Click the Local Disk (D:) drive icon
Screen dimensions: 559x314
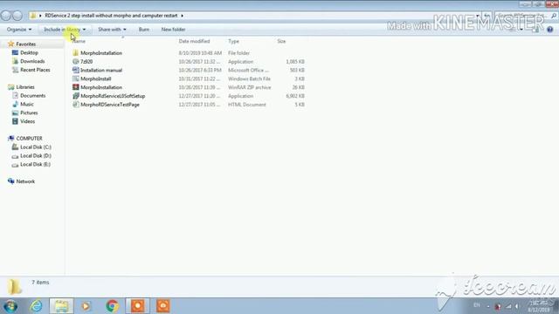coord(15,156)
